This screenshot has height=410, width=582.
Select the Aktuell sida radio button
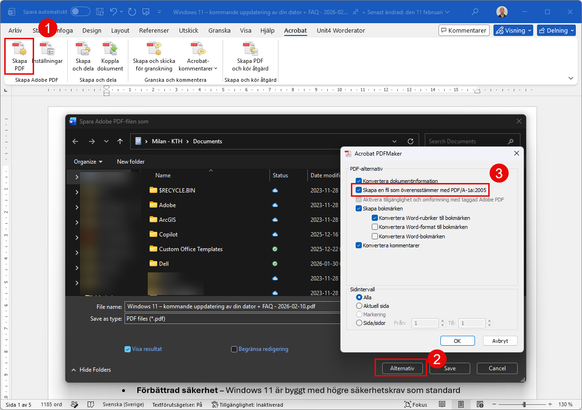(x=359, y=306)
